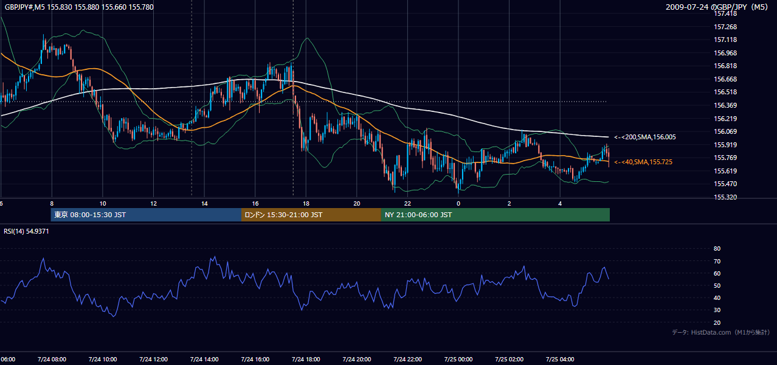Click the bottom time label 7/24 08:00

click(52, 360)
